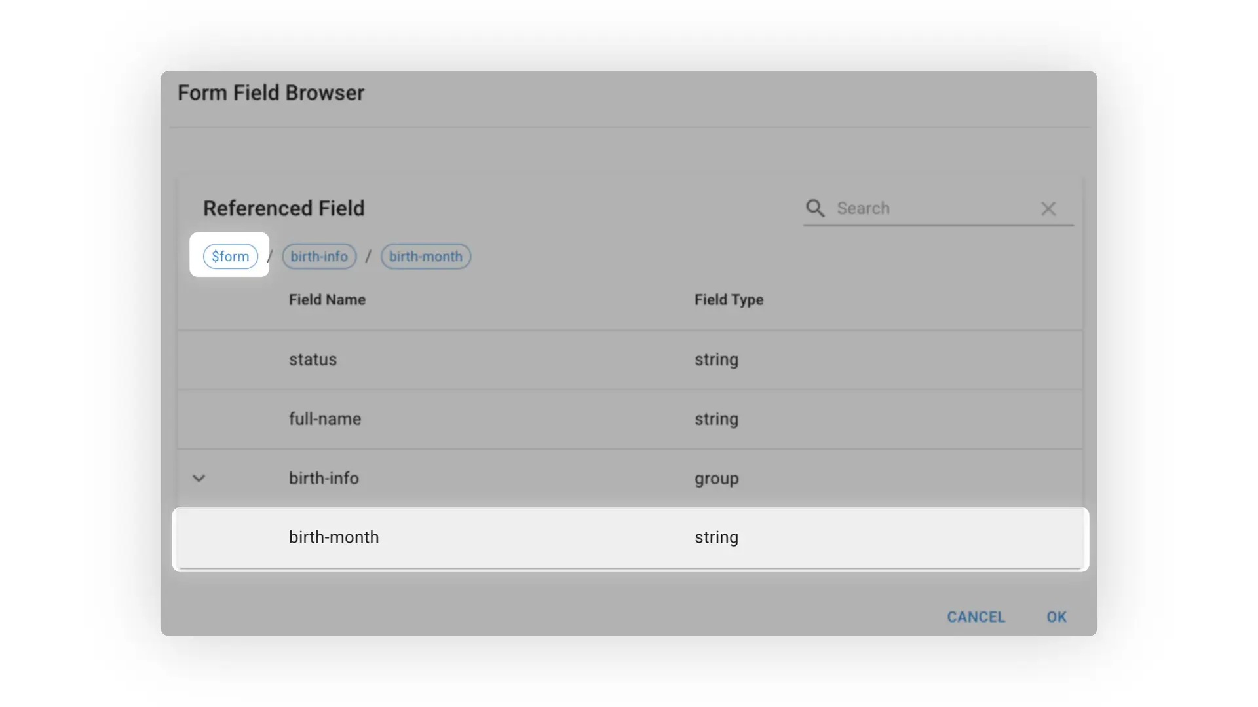
Task: Collapse the birth-info group via its chevron
Action: click(199, 478)
